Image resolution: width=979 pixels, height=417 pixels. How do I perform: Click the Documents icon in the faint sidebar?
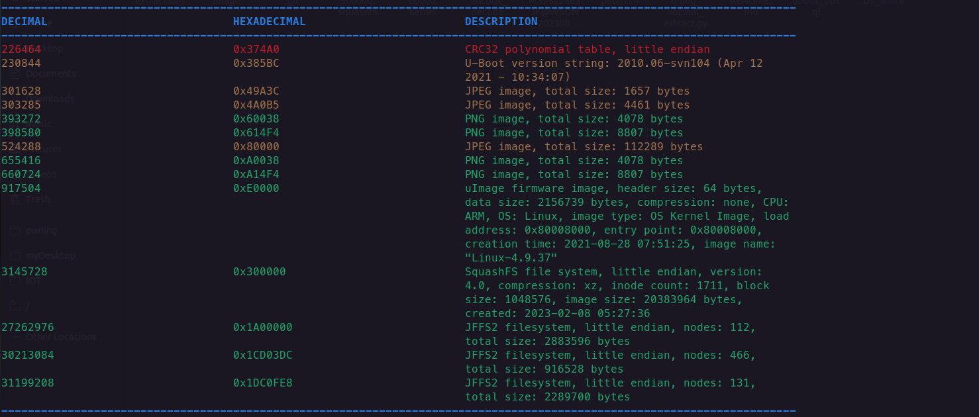click(x=15, y=73)
